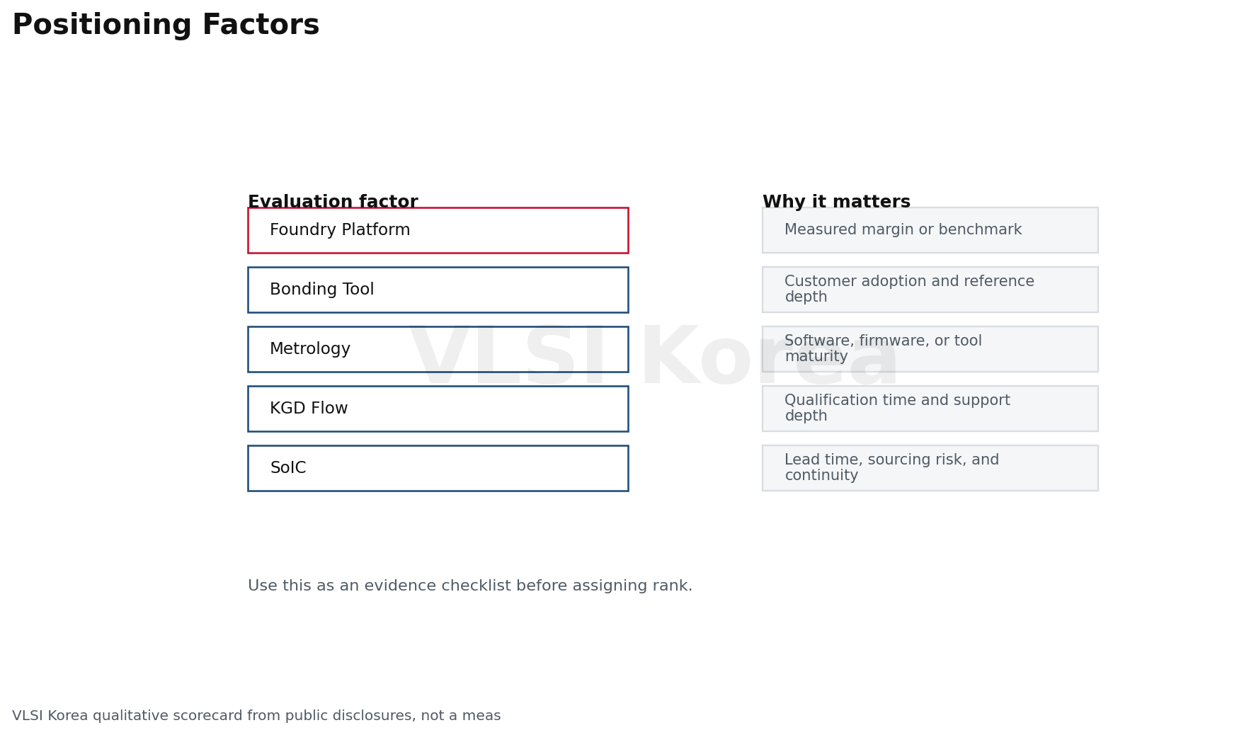Click the Why it matters column heading
Image resolution: width=1244 pixels, height=735 pixels.
(836, 202)
